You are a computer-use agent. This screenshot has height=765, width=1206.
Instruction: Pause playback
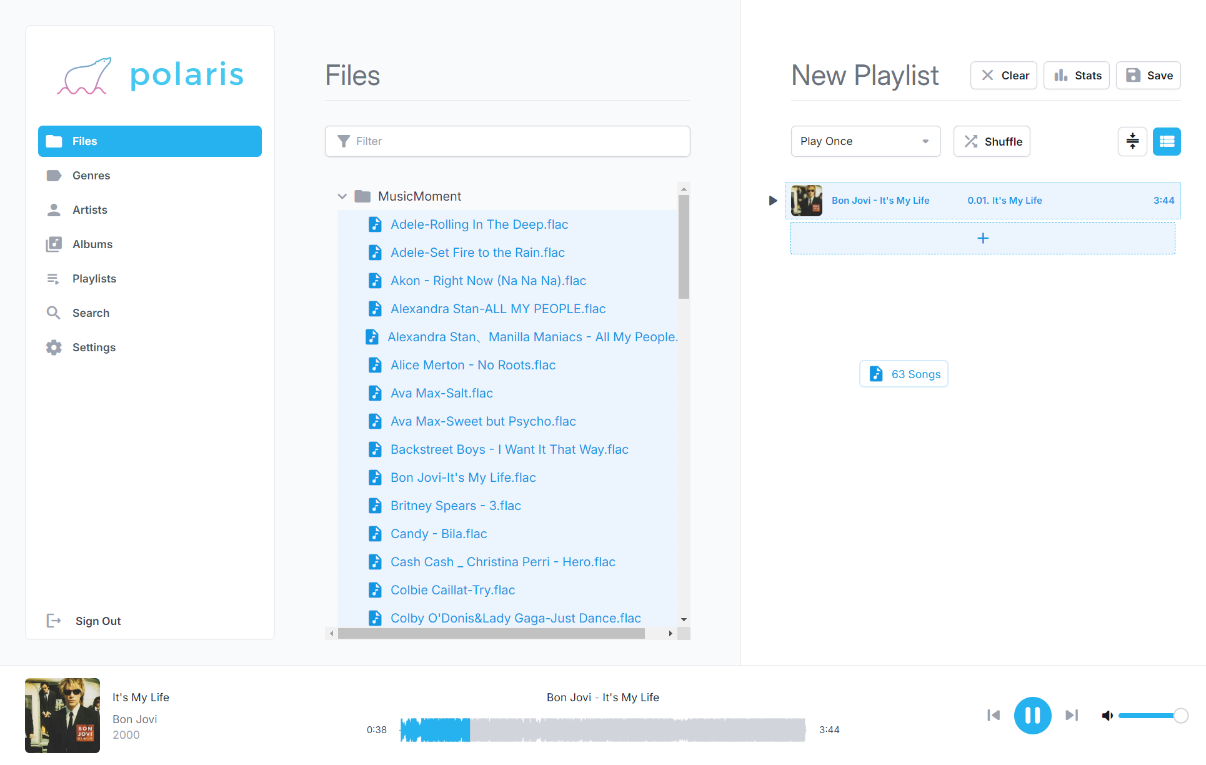tap(1032, 715)
